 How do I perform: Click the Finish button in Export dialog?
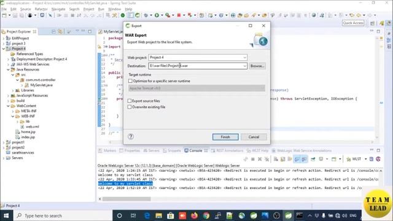click(x=225, y=137)
